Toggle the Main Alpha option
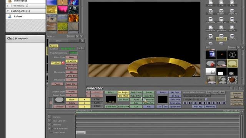This screenshot has width=246, height=138. 71,65
